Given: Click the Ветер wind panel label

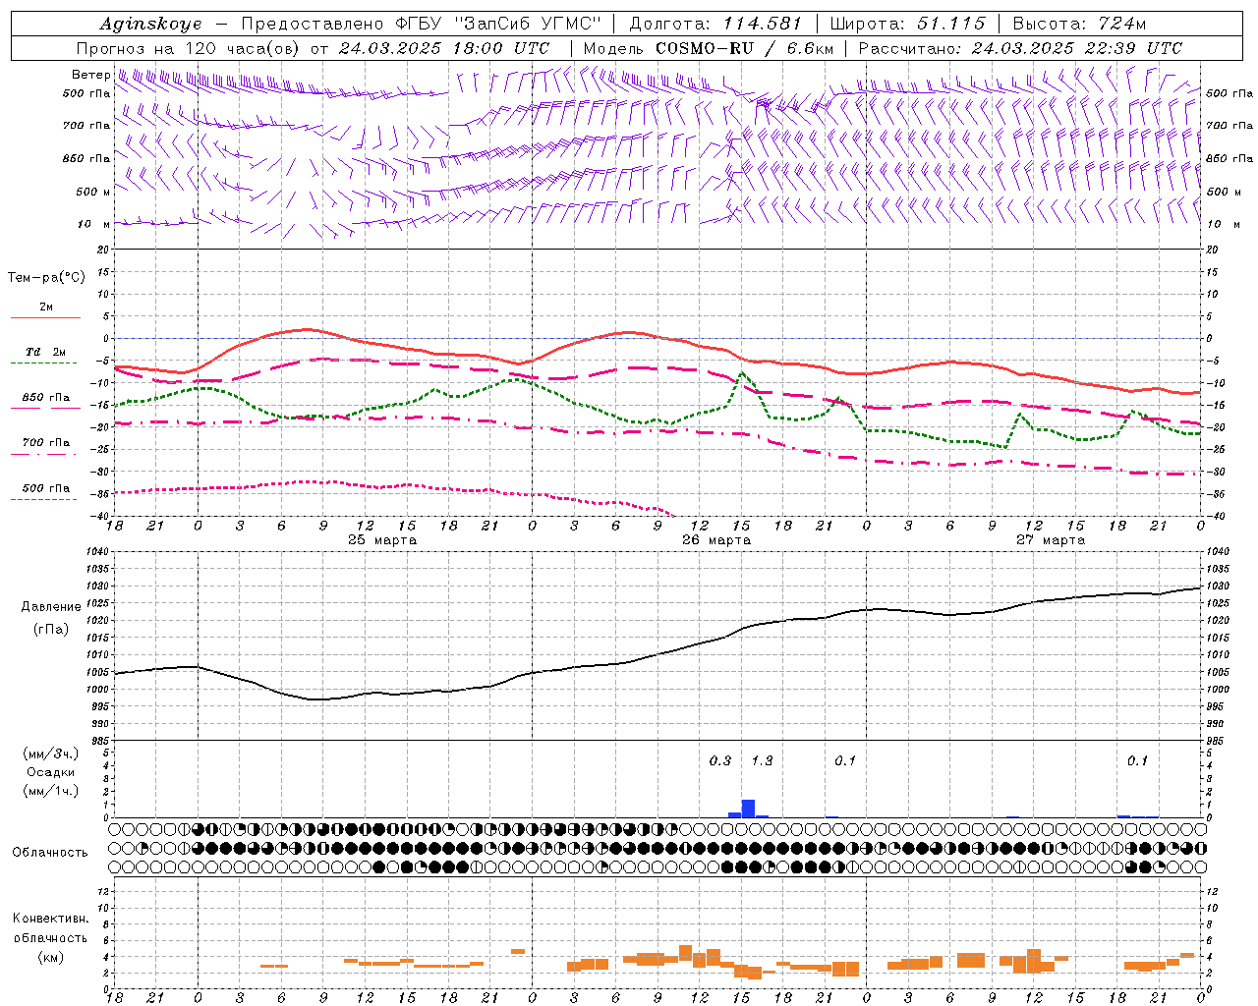Looking at the screenshot, I should click(90, 75).
